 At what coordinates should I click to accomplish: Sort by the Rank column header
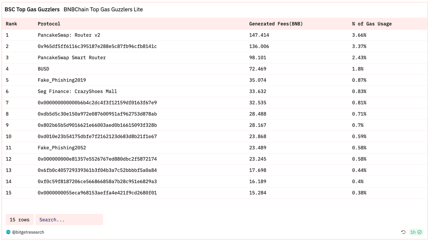[11, 24]
